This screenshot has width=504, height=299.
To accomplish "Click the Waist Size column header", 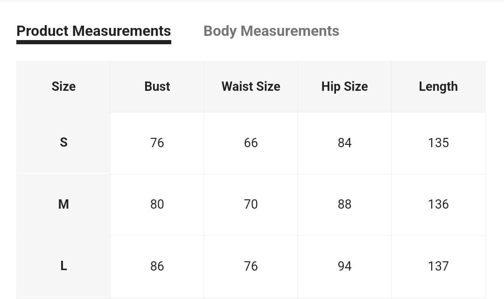I will coord(251,87).
